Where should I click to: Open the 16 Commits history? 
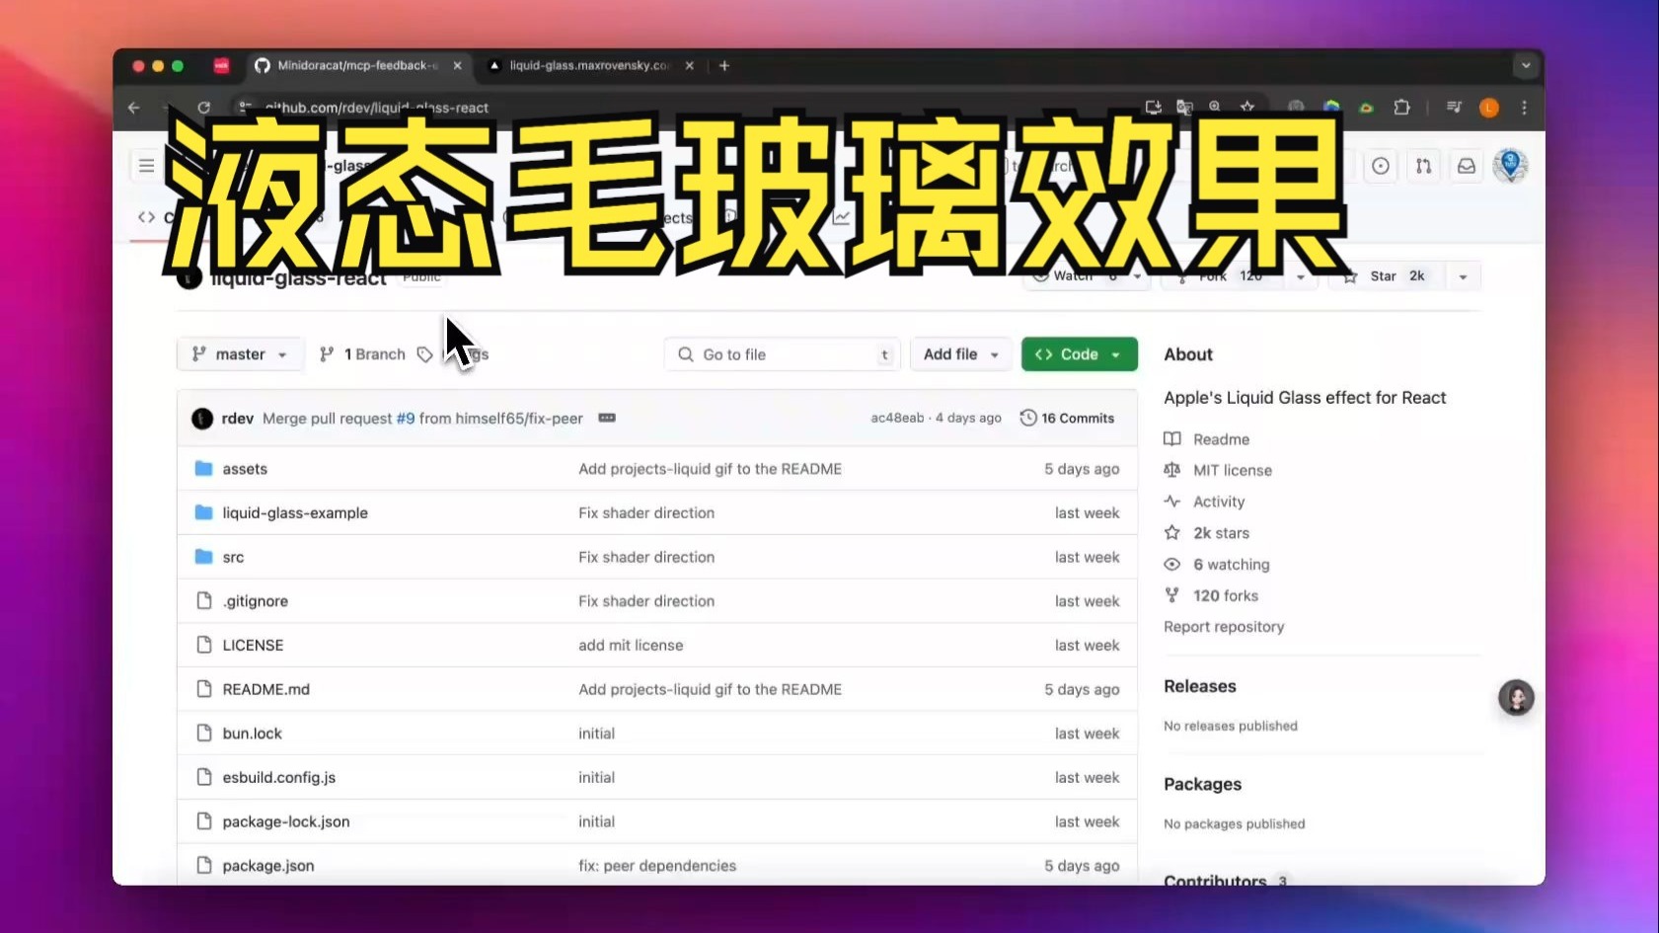tap(1067, 418)
